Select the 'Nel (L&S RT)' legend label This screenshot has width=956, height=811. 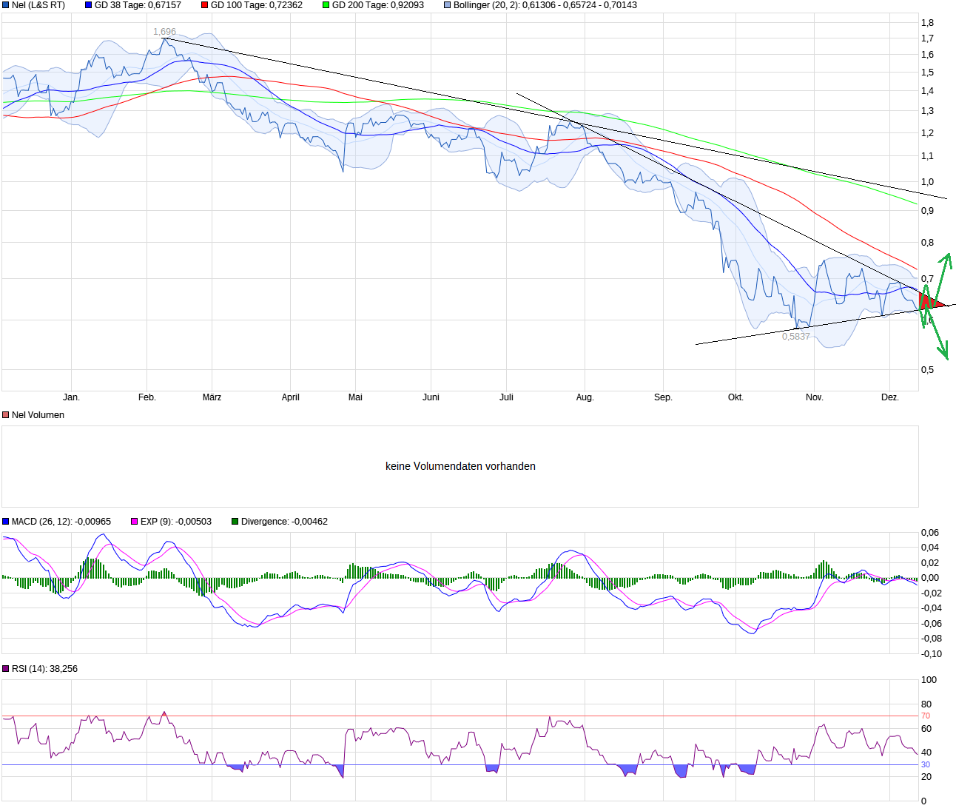[x=38, y=5]
